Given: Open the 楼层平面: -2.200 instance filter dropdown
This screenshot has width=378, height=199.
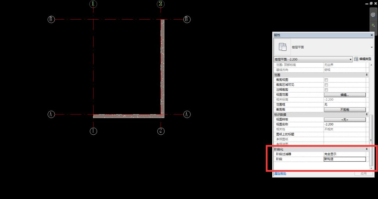Looking at the screenshot, I should tap(313, 59).
